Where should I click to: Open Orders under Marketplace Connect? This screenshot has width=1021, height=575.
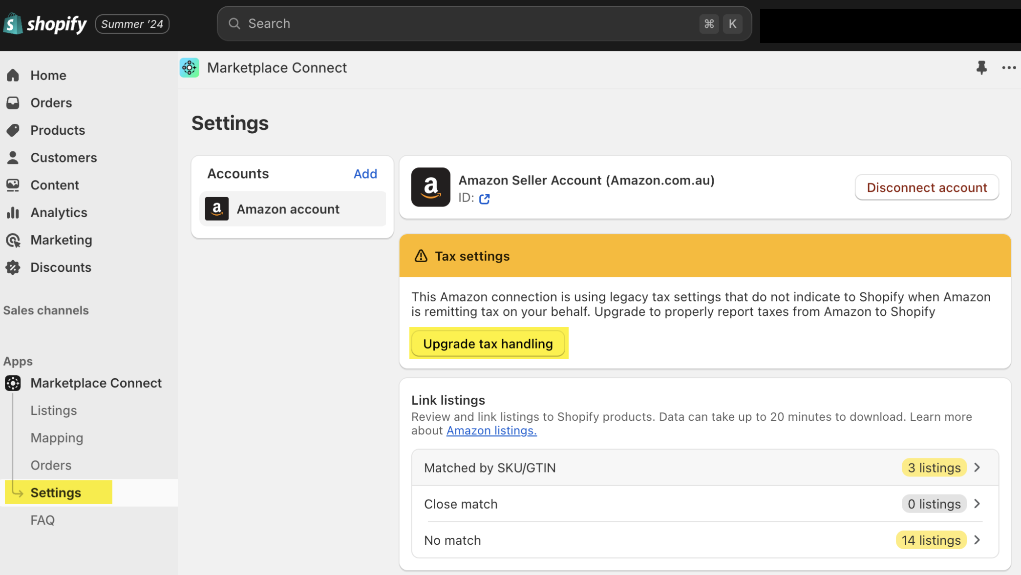[x=51, y=465]
